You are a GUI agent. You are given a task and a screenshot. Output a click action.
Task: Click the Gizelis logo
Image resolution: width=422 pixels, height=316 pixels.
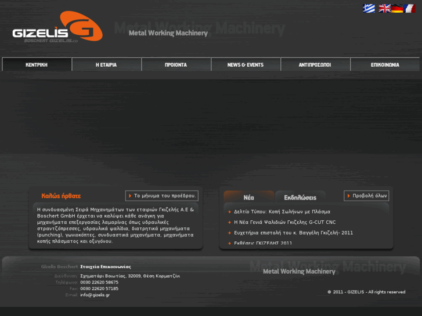click(x=57, y=27)
